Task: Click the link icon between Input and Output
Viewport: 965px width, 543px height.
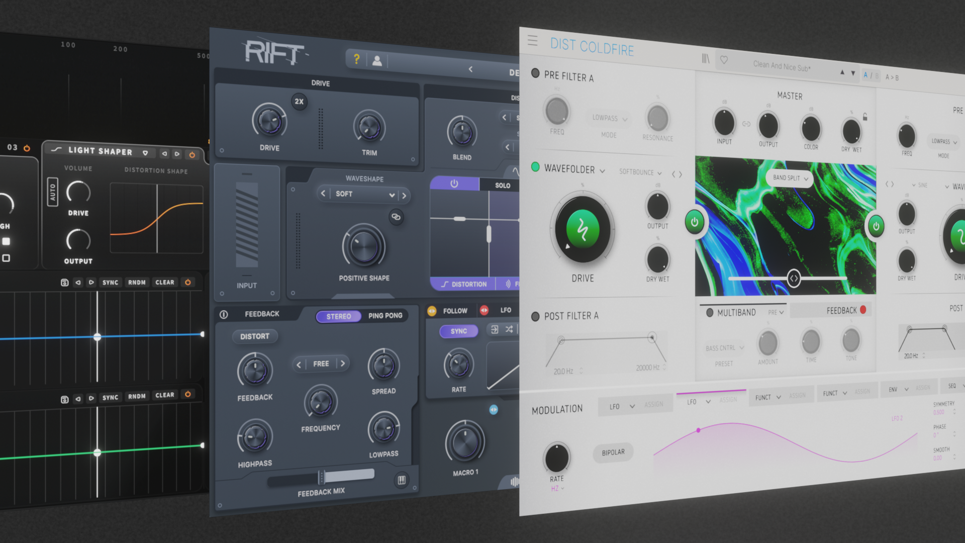Action: (x=746, y=124)
